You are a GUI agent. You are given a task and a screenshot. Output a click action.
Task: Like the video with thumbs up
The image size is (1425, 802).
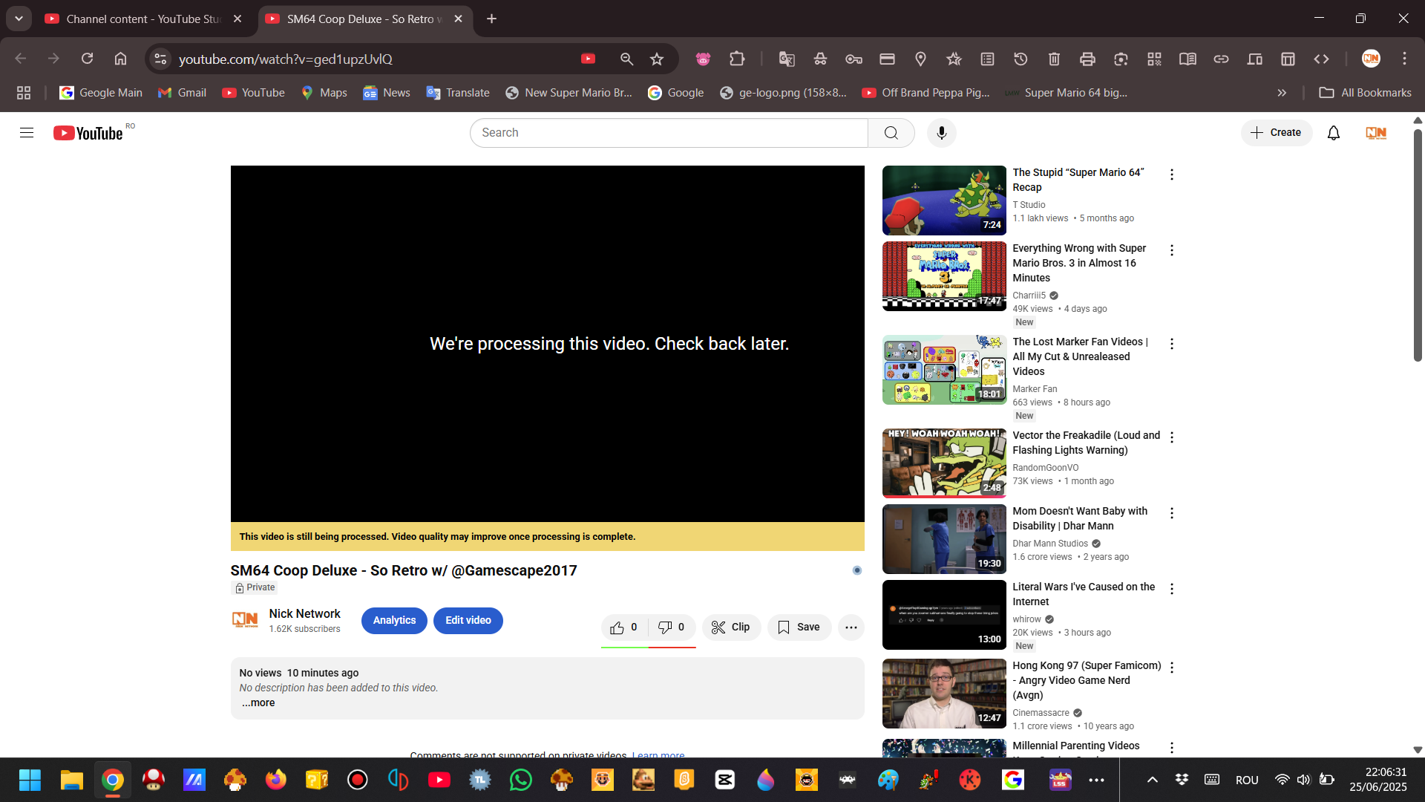[624, 627]
